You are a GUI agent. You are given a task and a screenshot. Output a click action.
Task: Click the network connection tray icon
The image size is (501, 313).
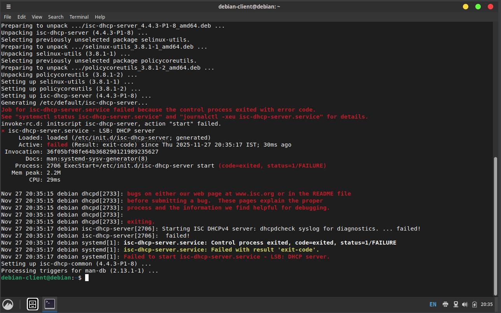[456, 304]
